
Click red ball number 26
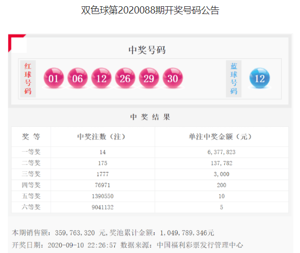click(x=125, y=78)
